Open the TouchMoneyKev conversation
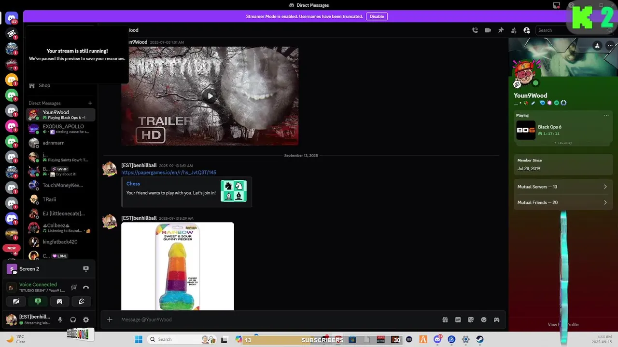This screenshot has width=618, height=347. 61,185
